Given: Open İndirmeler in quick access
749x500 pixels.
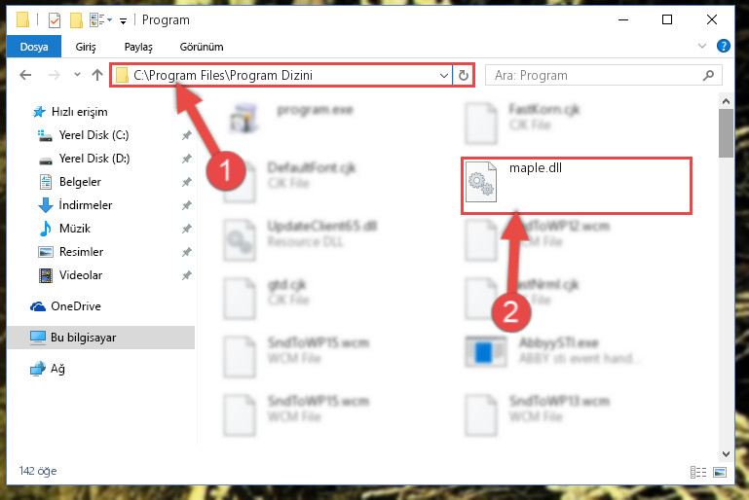Looking at the screenshot, I should tap(86, 205).
